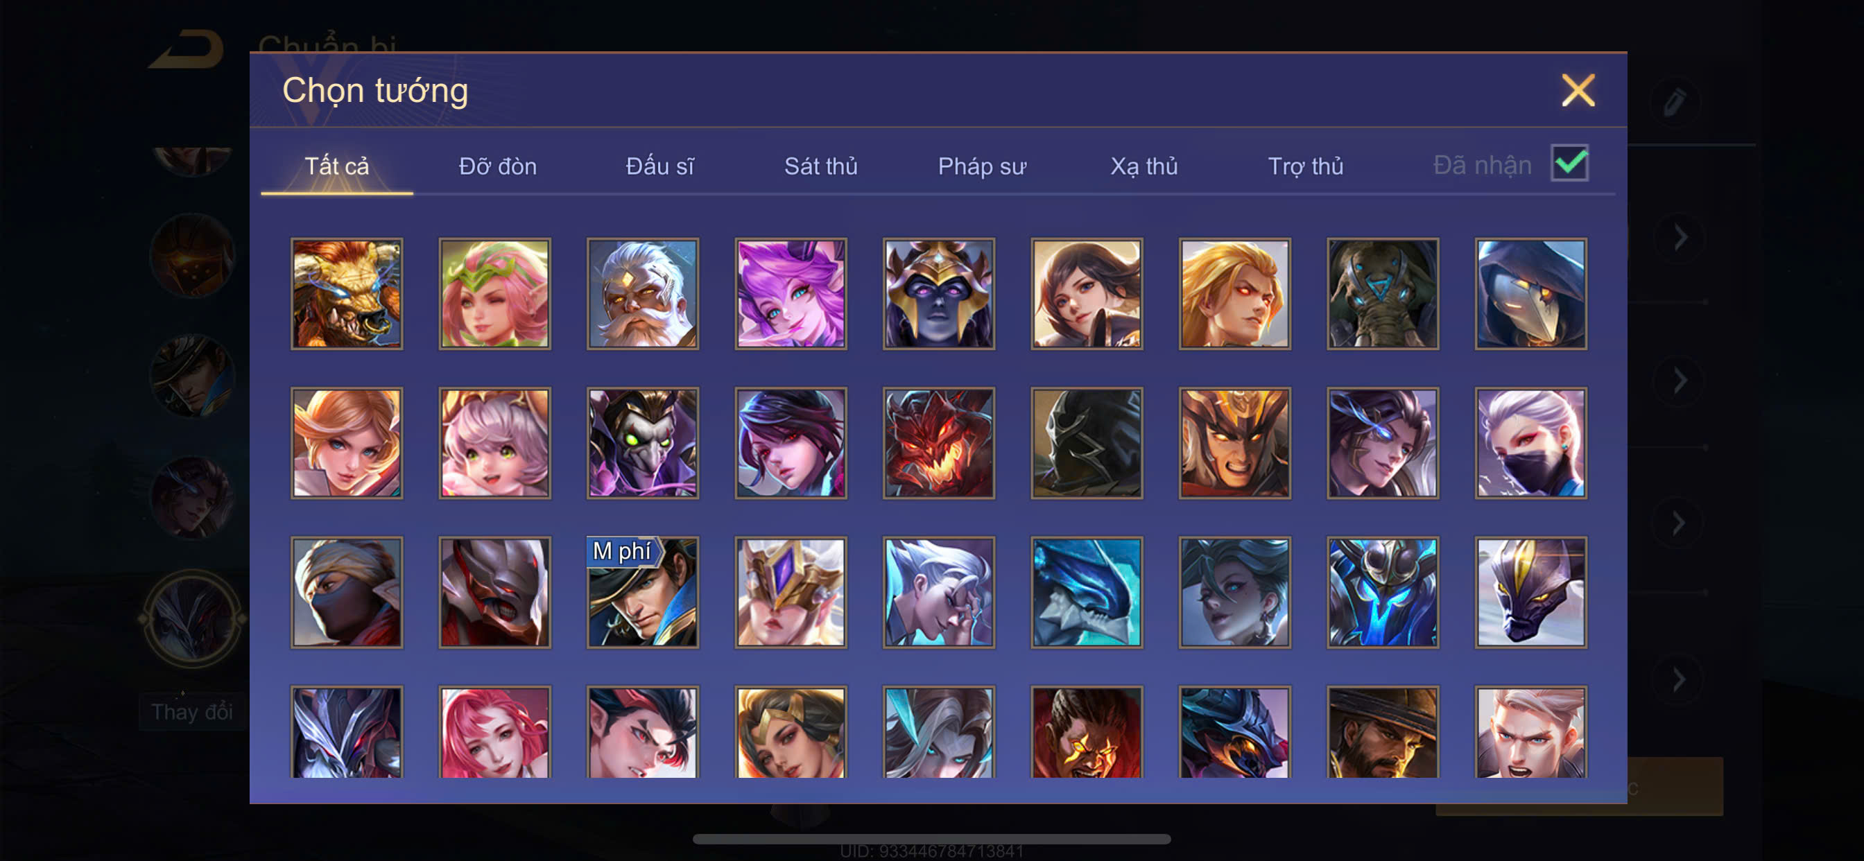Select the blue shark creature hero
Viewport: 1864px width, 861px height.
(x=1087, y=592)
